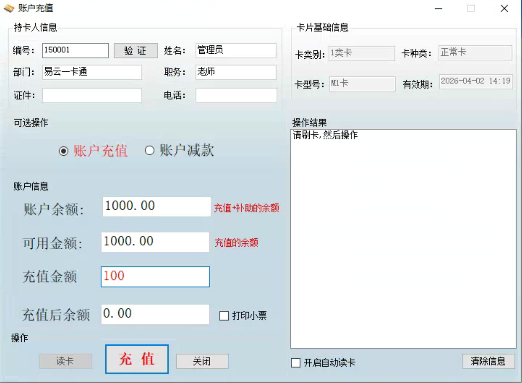Click the 账户信息 section label
This screenshot has width=522, height=383.
coord(31,186)
